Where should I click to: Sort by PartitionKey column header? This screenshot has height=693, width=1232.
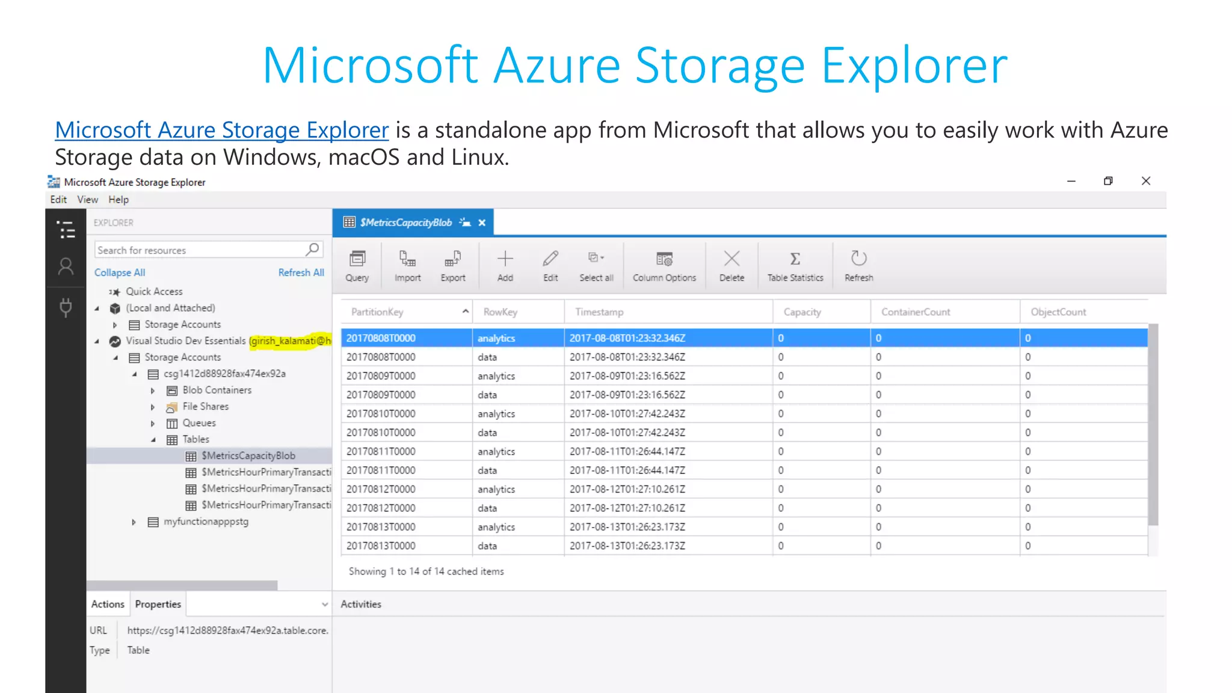click(406, 312)
